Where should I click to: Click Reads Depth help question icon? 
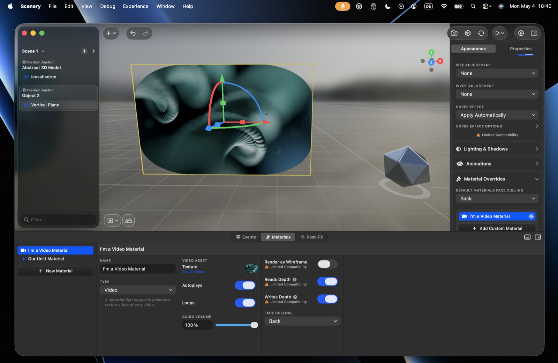pos(295,280)
